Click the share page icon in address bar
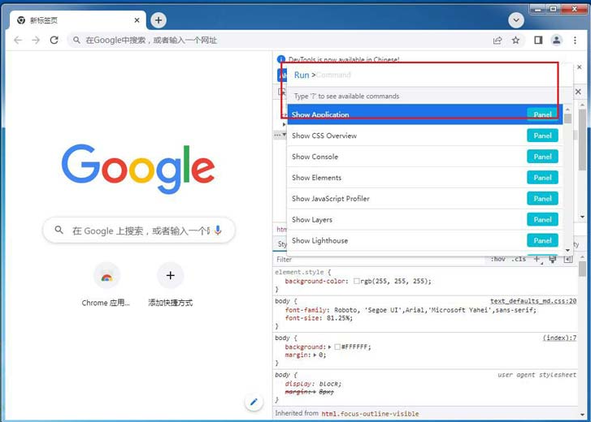Image resolution: width=591 pixels, height=422 pixels. [498, 41]
